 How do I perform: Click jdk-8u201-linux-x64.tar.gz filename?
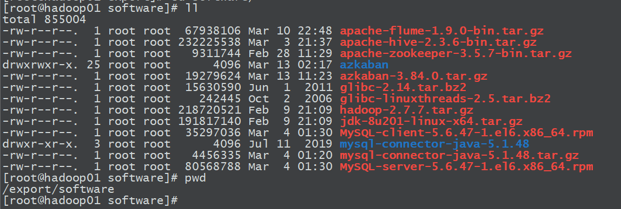(431, 121)
